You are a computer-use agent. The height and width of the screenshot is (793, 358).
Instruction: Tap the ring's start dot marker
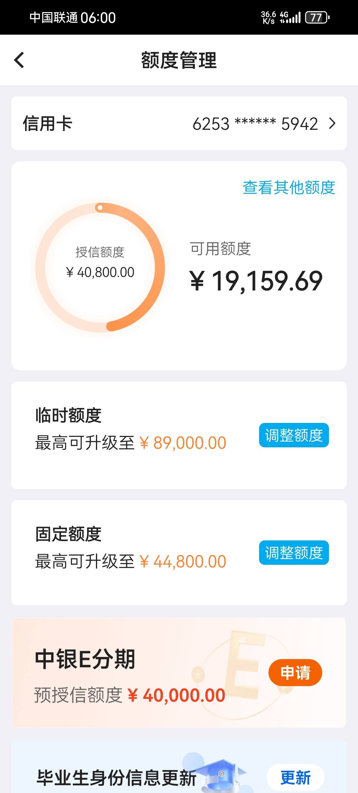pos(100,207)
